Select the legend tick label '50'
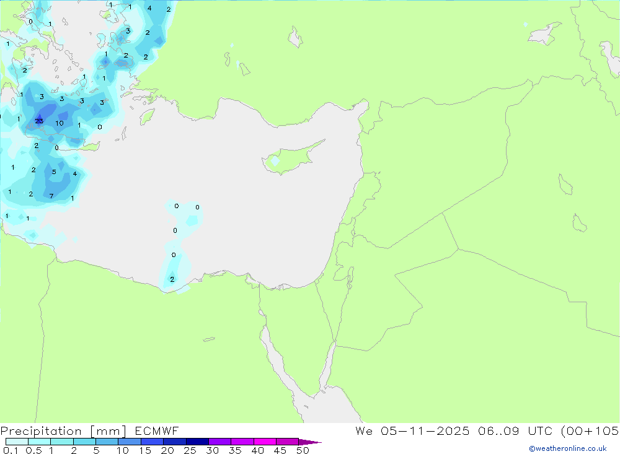 [303, 450]
